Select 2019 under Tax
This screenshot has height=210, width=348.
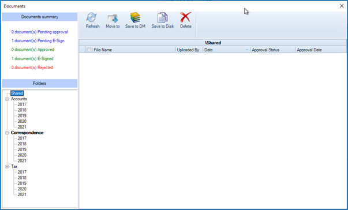tap(22, 183)
